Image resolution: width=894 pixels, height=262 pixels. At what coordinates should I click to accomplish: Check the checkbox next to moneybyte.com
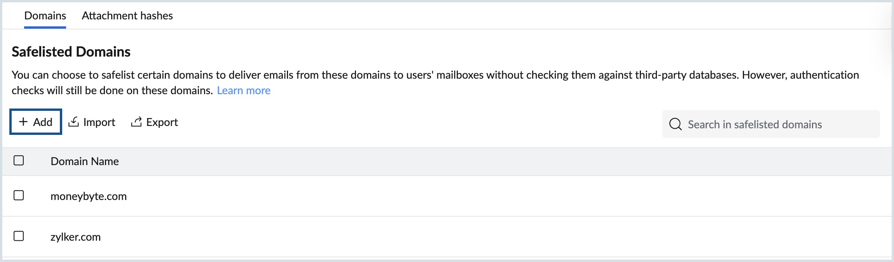tap(19, 196)
